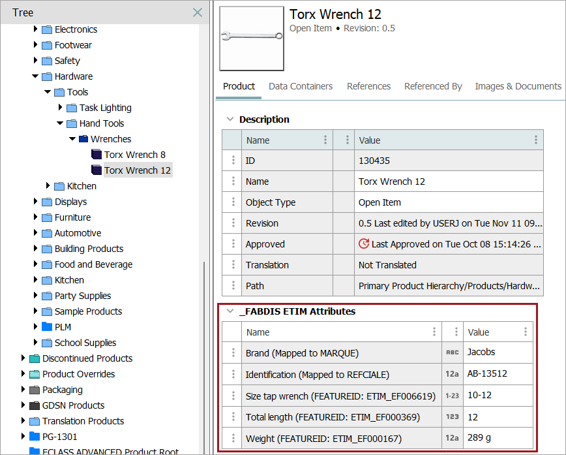
Task: Open the row menu for the Path row
Action: click(x=233, y=285)
